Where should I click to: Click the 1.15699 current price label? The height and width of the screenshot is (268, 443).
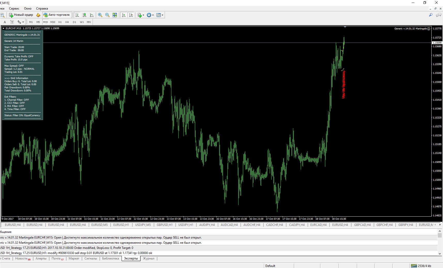coord(437,43)
